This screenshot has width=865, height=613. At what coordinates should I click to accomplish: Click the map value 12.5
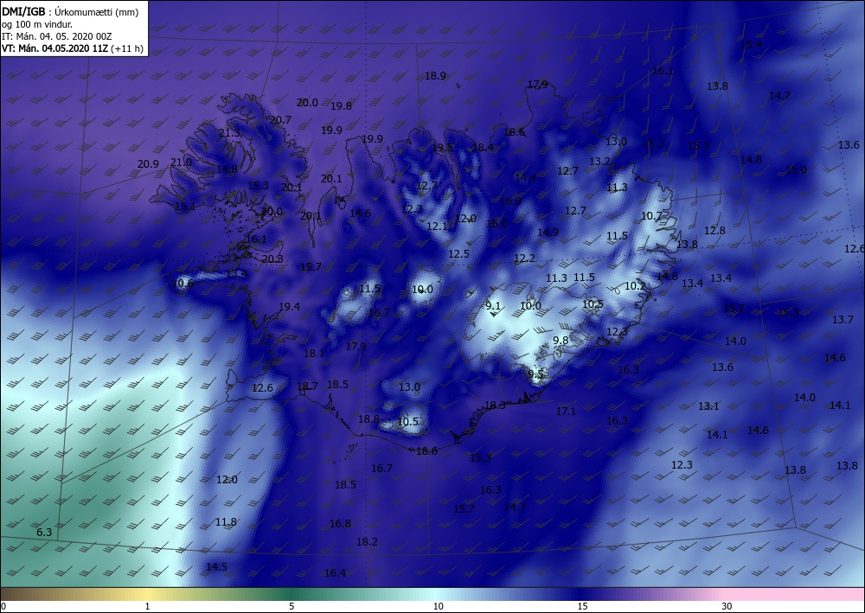coord(458,254)
